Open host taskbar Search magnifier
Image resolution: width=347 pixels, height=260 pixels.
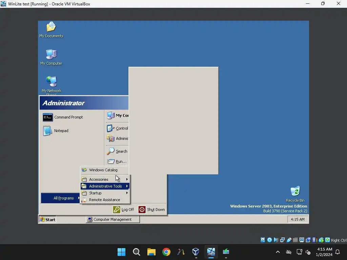pyautogui.click(x=136, y=252)
